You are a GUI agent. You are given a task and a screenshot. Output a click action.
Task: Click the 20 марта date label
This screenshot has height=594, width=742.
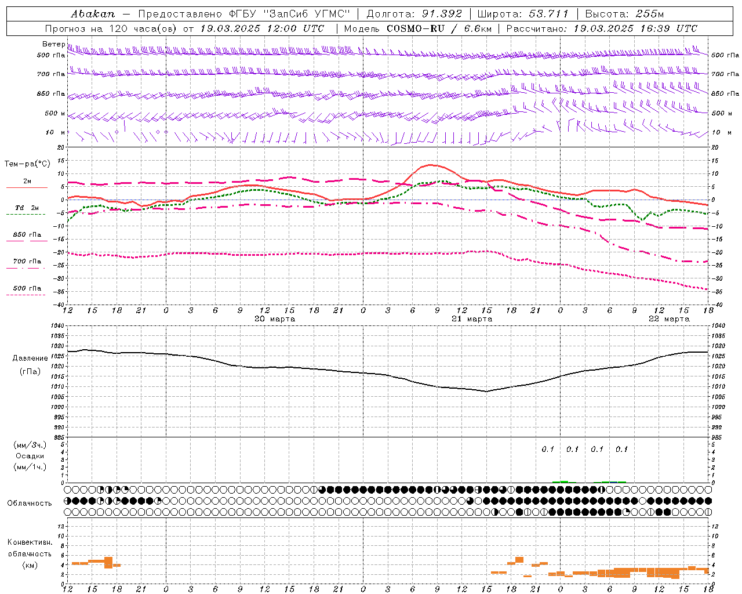point(275,319)
